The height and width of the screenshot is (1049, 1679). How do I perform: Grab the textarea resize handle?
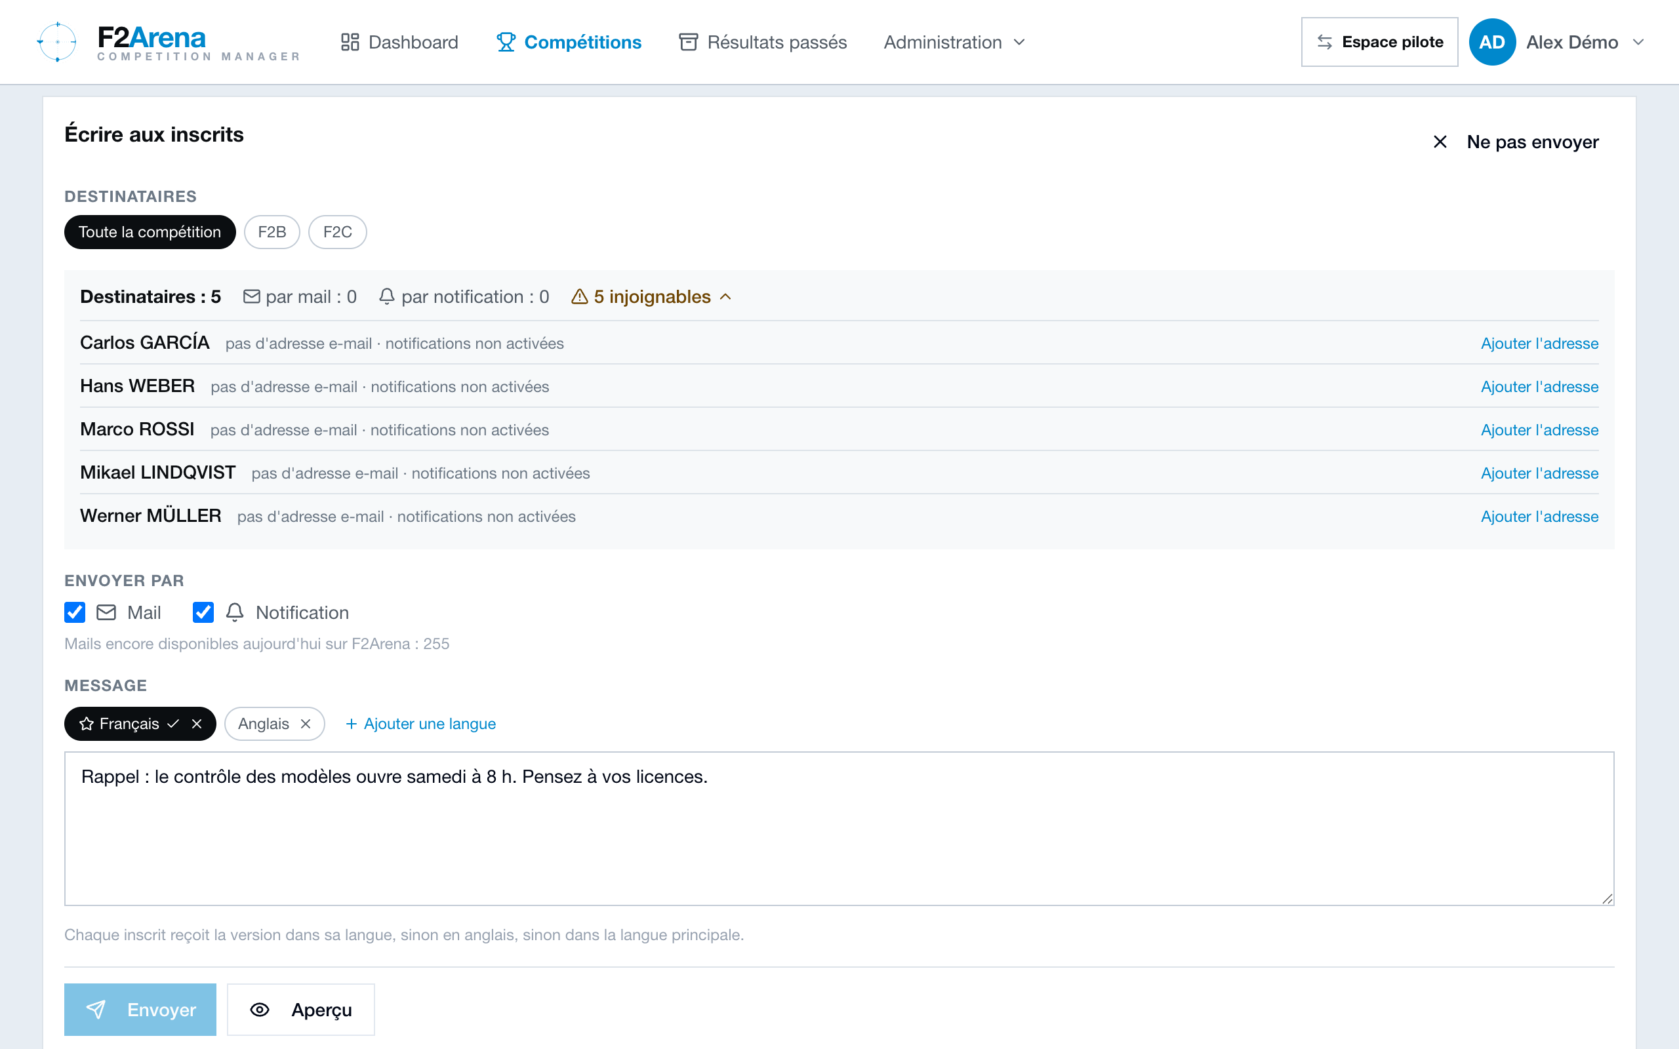[x=1607, y=898]
